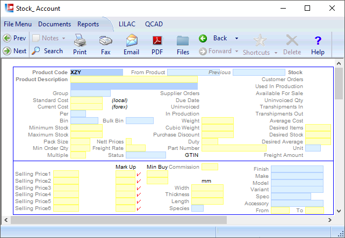Open the Notes dropdown arrow
Image resolution: width=345 pixels, height=238 pixels.
(63, 38)
